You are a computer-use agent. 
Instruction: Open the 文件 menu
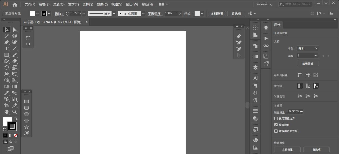click(x=29, y=4)
